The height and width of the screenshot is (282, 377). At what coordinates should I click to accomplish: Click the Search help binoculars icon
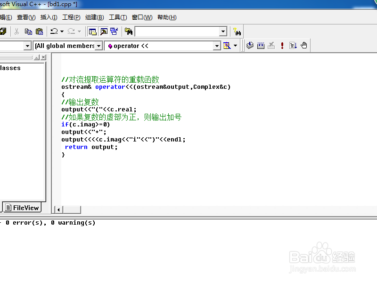(237, 31)
